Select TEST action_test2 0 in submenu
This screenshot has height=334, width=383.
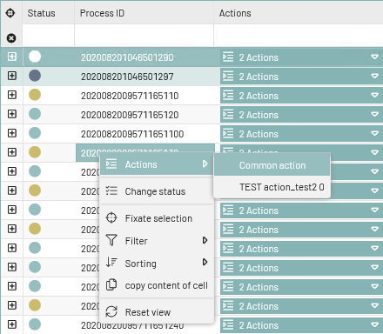coord(272,187)
